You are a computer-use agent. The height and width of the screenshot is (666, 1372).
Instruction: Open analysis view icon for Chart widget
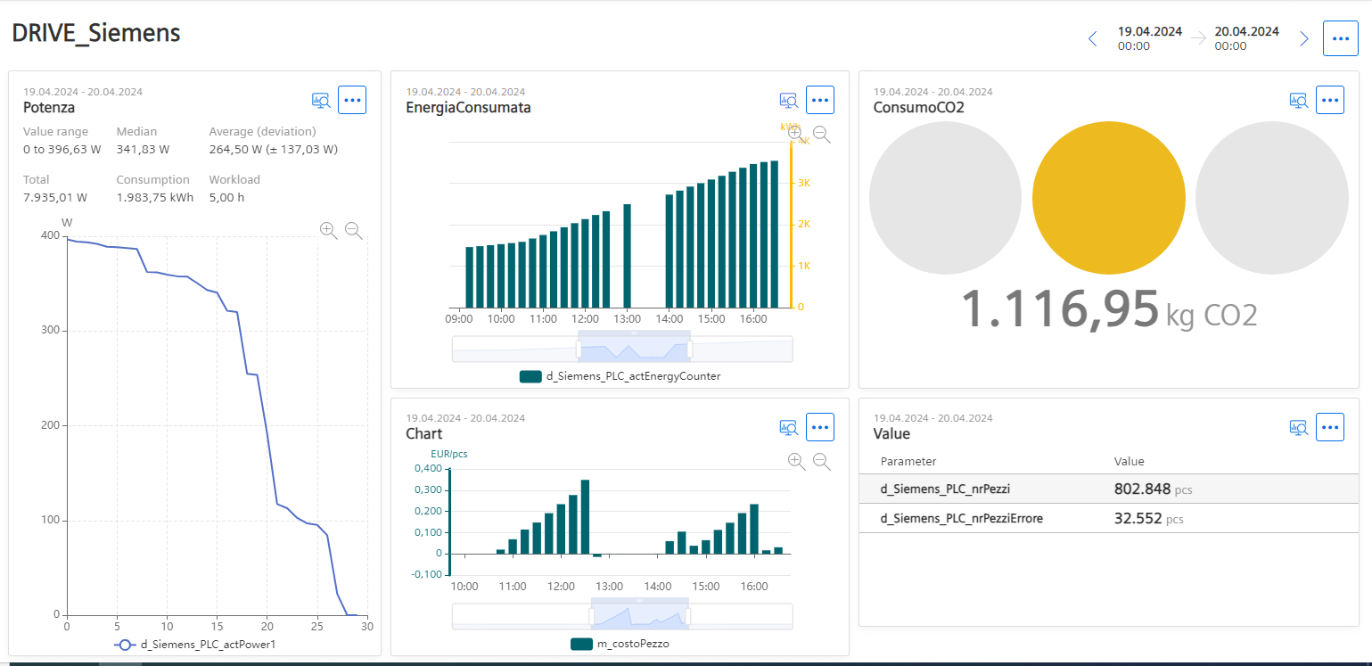click(788, 428)
